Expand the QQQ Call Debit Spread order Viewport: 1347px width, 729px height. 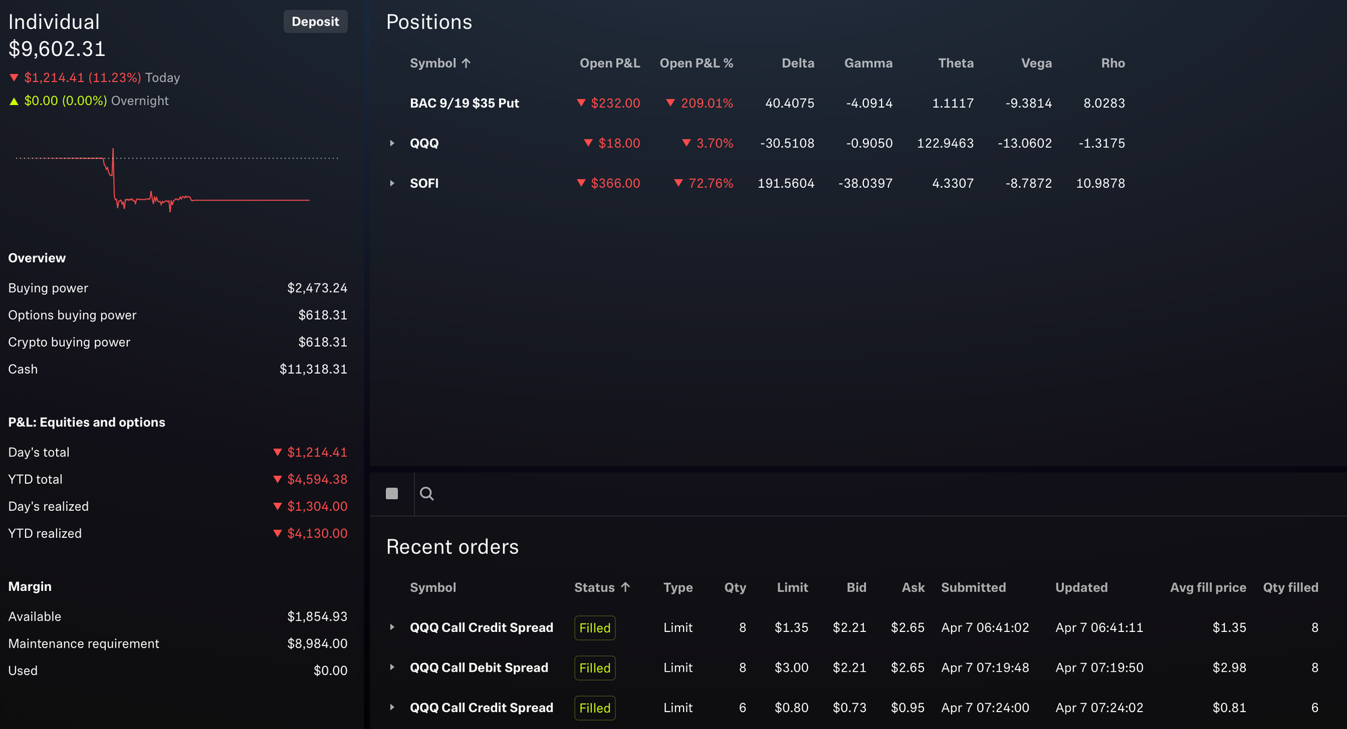(x=392, y=667)
